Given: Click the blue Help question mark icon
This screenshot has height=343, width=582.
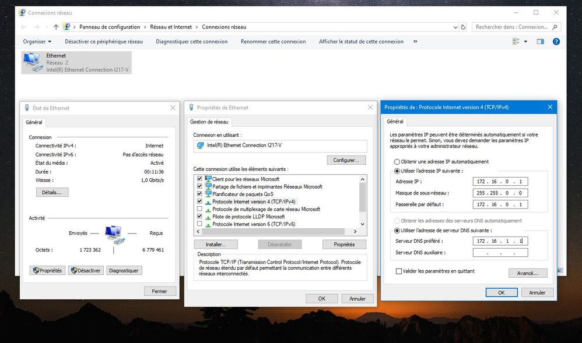Looking at the screenshot, I should tap(556, 41).
